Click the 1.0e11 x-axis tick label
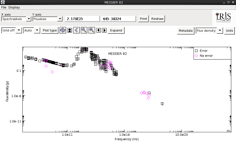This screenshot has width=236, height=146. tap(67, 135)
